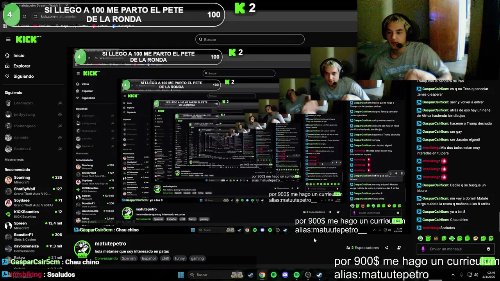Click the kick.com/matutepetro address bar
The image size is (500, 281).
click(x=58, y=16)
